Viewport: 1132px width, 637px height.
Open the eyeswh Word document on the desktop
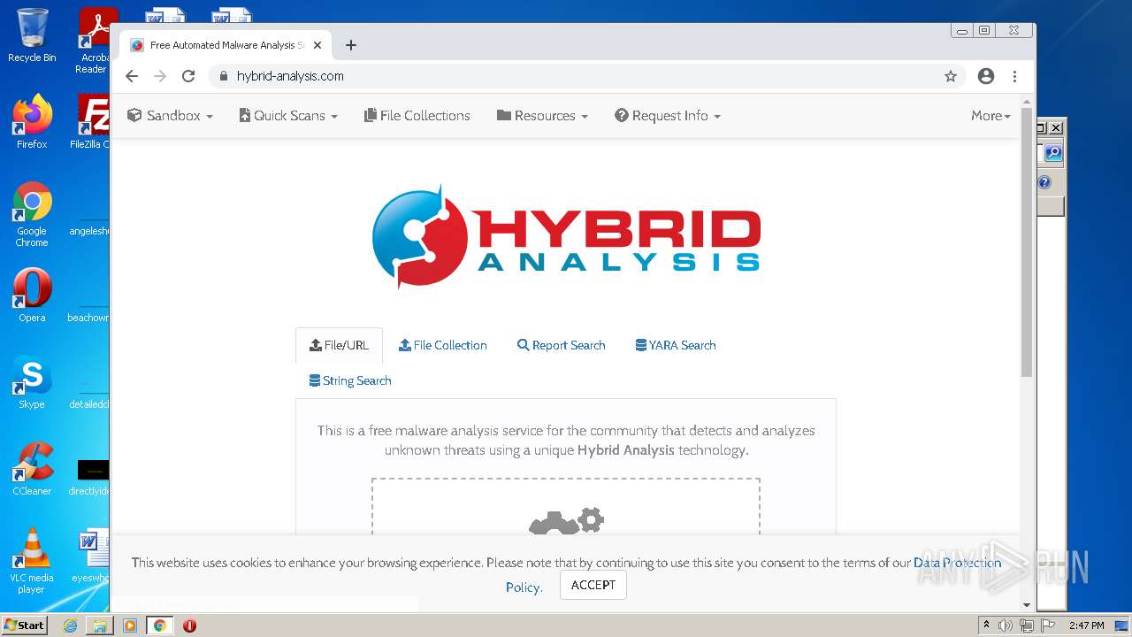(92, 556)
